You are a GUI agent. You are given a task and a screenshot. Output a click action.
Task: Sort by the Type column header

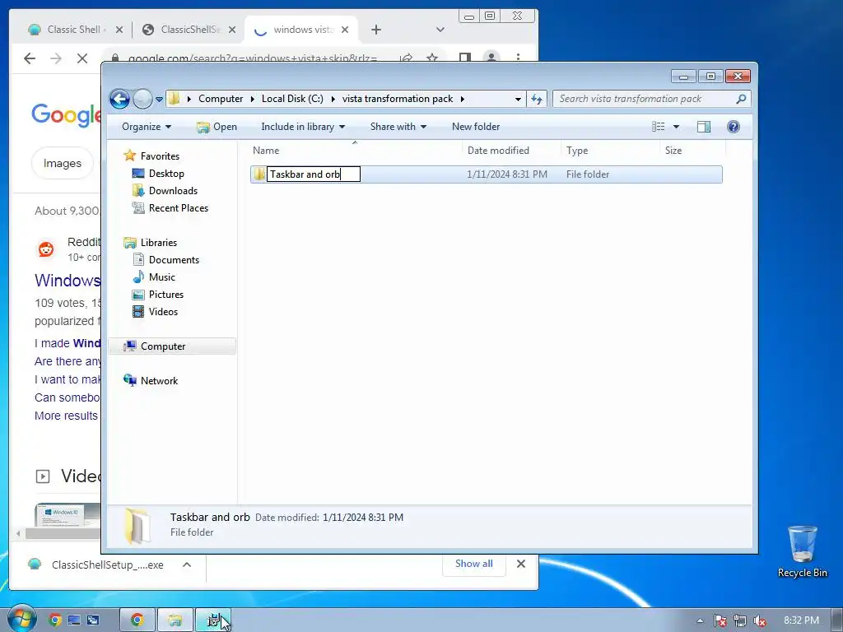pyautogui.click(x=610, y=151)
